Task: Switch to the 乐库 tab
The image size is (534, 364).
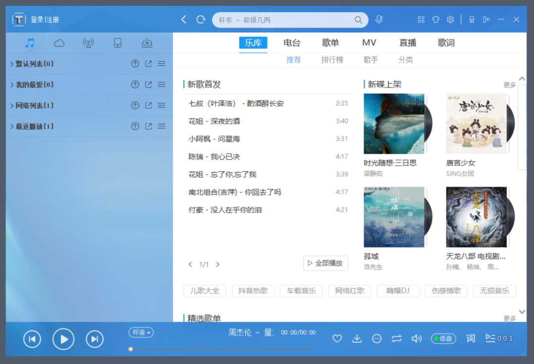Action: (253, 43)
